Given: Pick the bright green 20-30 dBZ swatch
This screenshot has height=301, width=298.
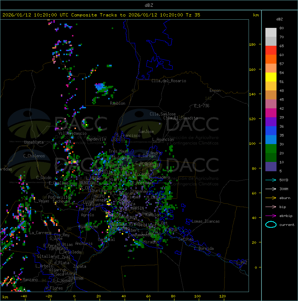Looking at the screenshot, I should point(271,149).
